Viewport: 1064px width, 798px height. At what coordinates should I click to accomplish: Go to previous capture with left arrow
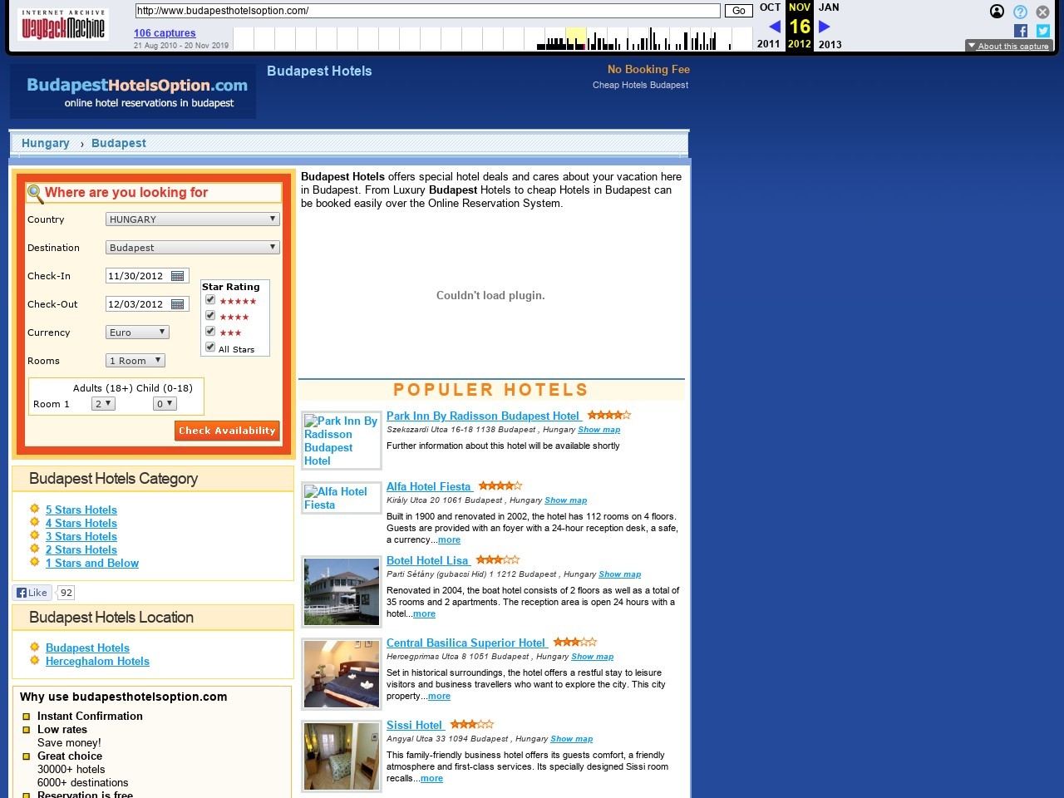pos(775,27)
